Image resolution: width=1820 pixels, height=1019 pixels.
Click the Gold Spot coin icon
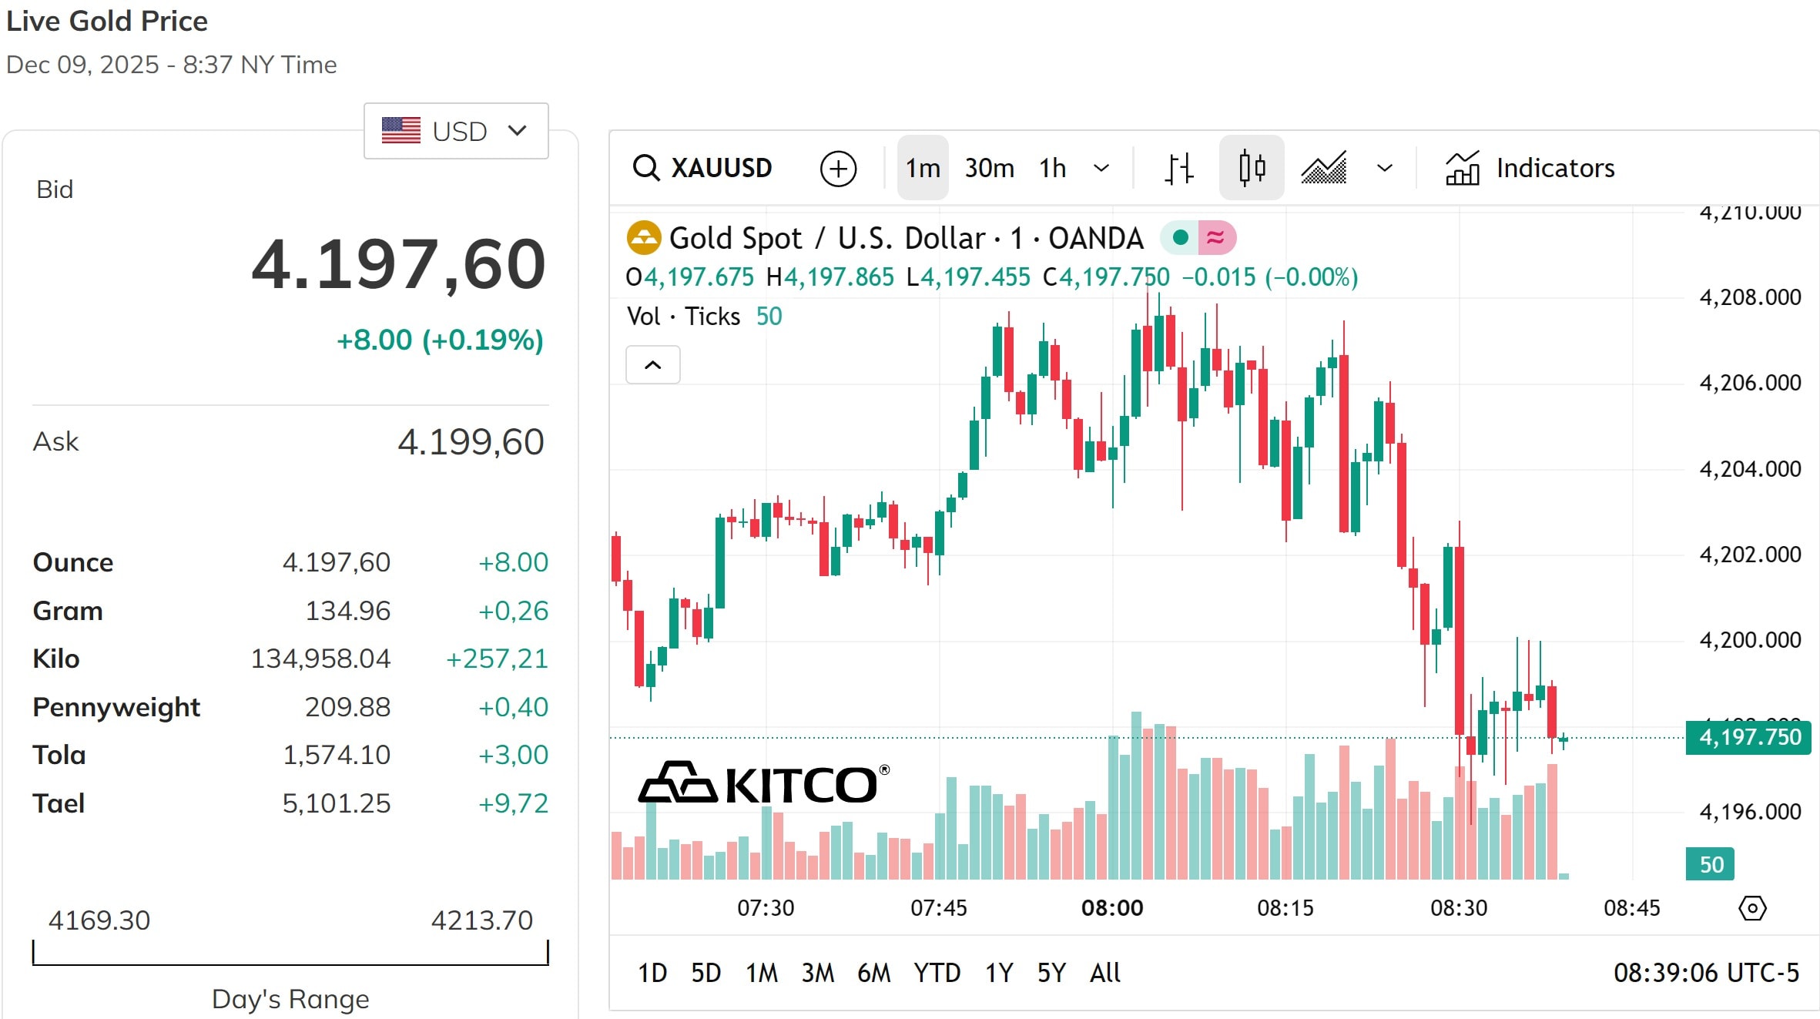pos(643,237)
